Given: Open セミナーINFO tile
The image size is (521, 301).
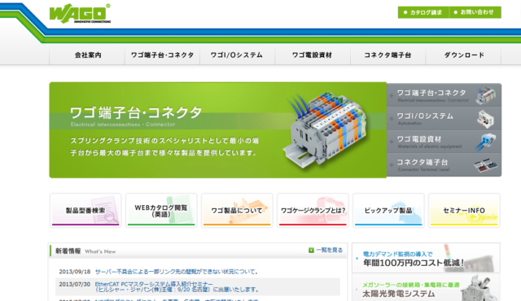Looking at the screenshot, I should pos(464,211).
